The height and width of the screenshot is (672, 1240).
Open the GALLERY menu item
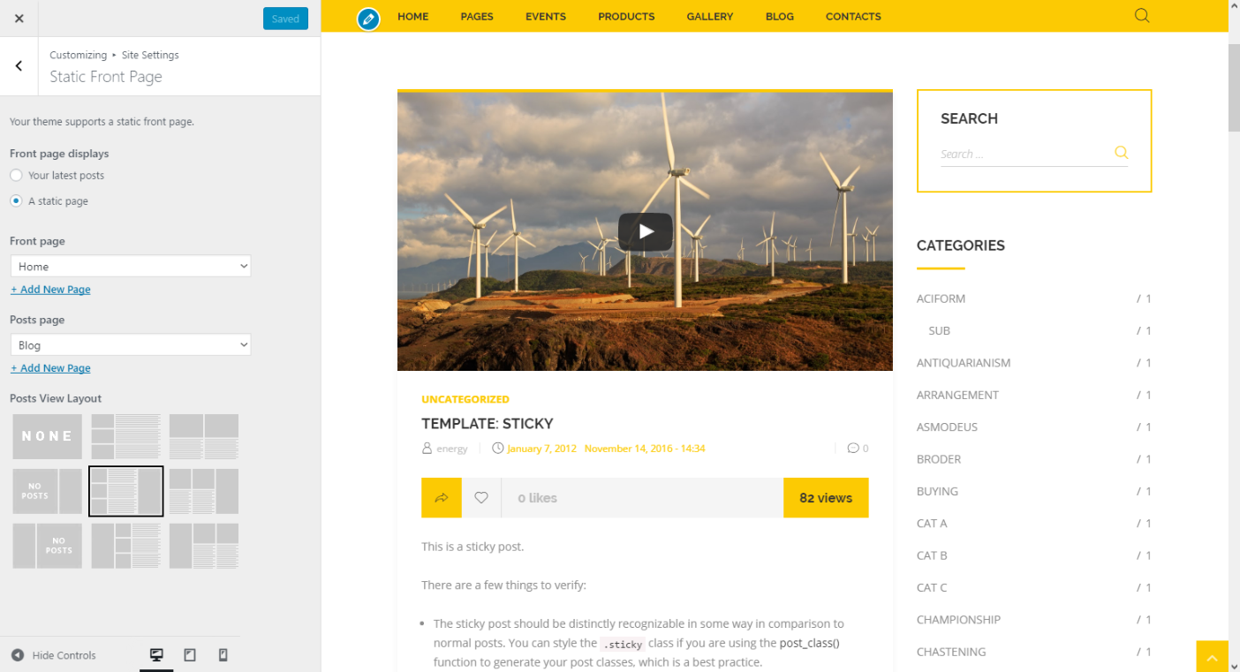pyautogui.click(x=709, y=17)
